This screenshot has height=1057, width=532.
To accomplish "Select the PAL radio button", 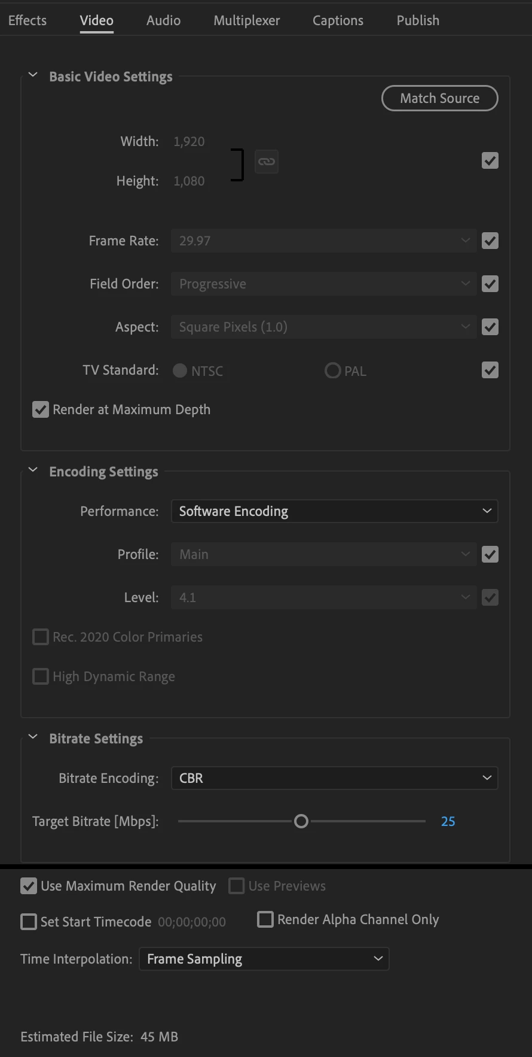I will coord(332,370).
